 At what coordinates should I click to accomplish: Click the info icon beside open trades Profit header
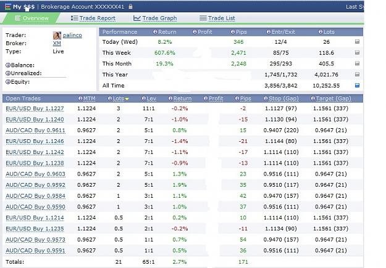pyautogui.click(x=206, y=99)
